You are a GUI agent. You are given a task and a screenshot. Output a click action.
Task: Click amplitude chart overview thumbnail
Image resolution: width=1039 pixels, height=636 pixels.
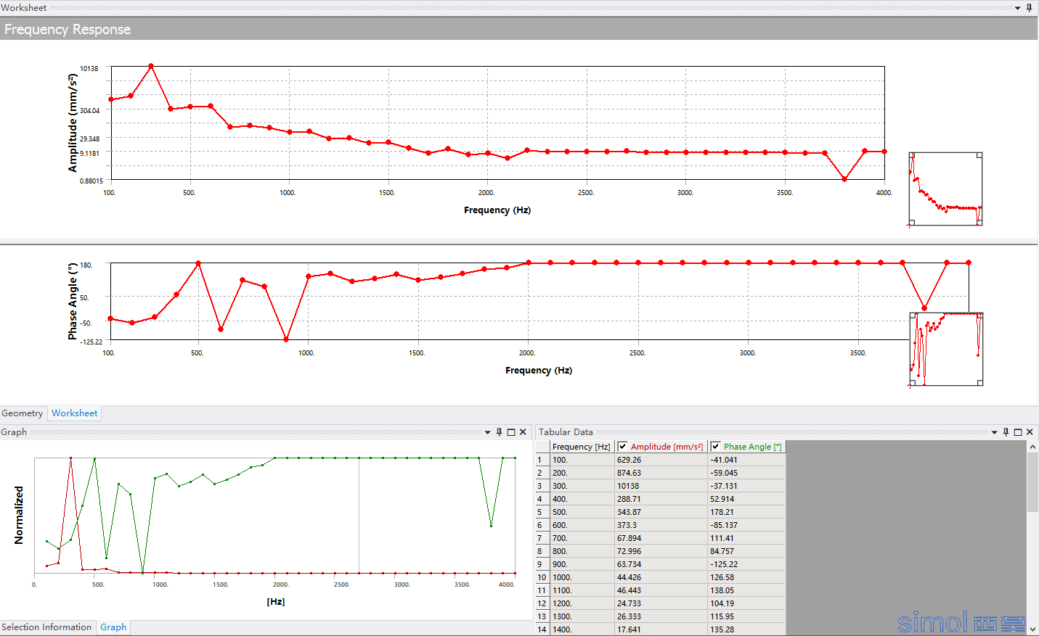coord(945,189)
